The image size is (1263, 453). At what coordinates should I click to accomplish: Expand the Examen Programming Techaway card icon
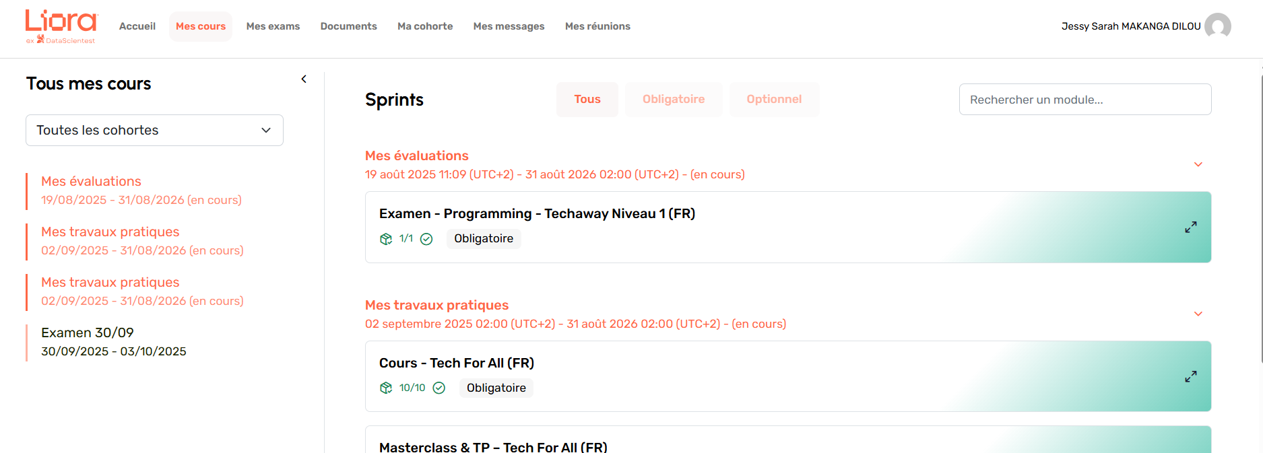(x=1191, y=228)
